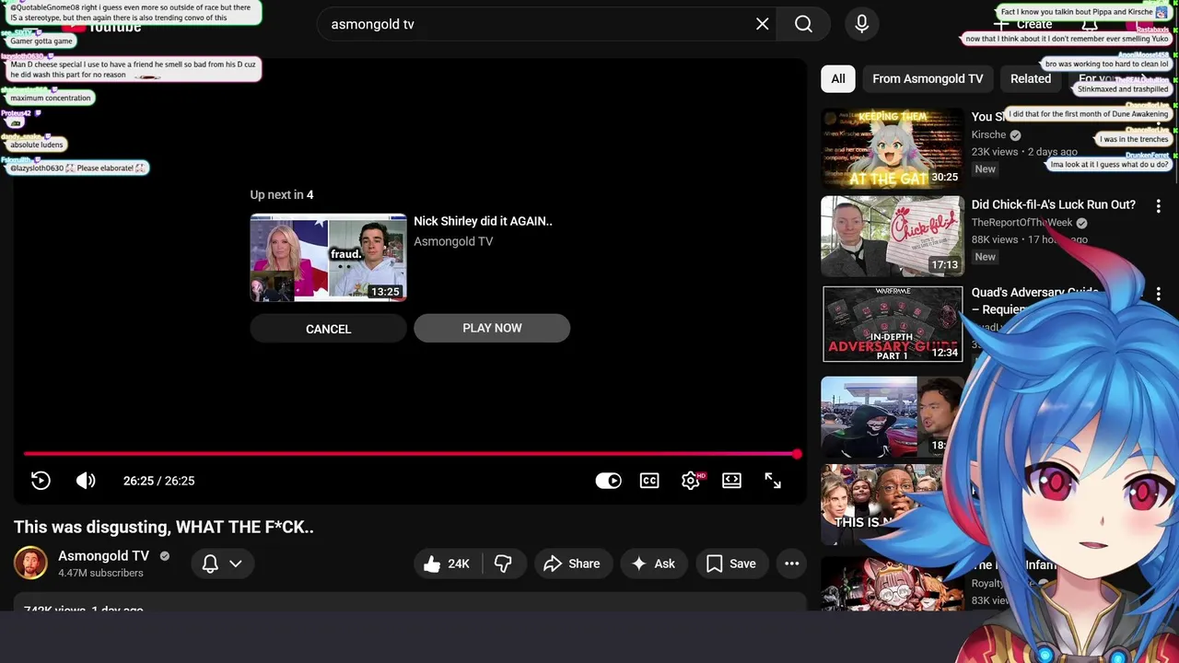
Task: Open the Share dialog
Action: coord(571,564)
